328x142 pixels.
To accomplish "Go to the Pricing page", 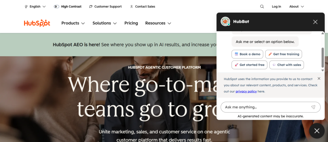I will point(131,23).
